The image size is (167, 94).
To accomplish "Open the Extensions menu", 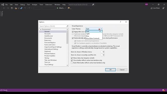I will pyautogui.click(x=49, y=5).
